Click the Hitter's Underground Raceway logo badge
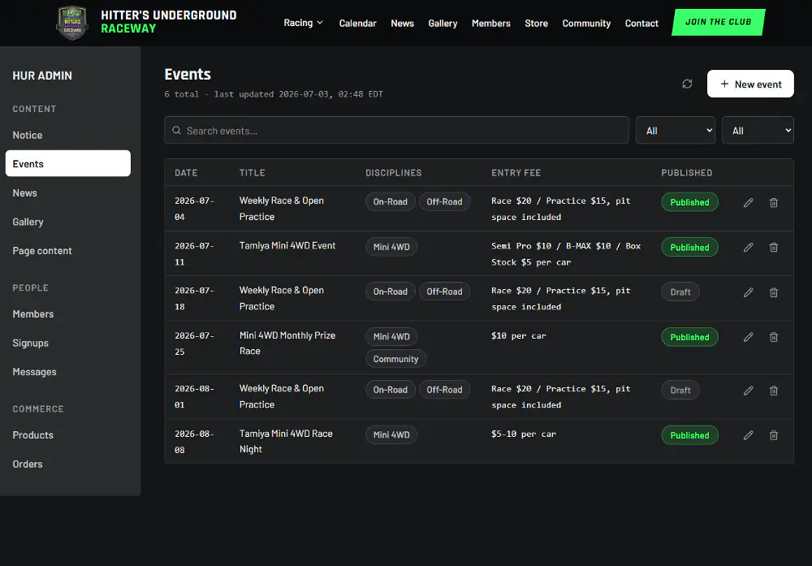This screenshot has height=566, width=812. pyautogui.click(x=72, y=23)
